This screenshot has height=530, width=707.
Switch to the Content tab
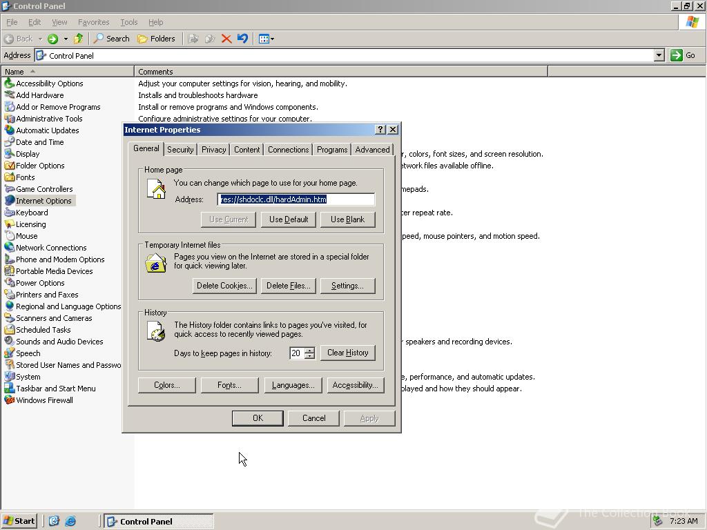coord(246,150)
